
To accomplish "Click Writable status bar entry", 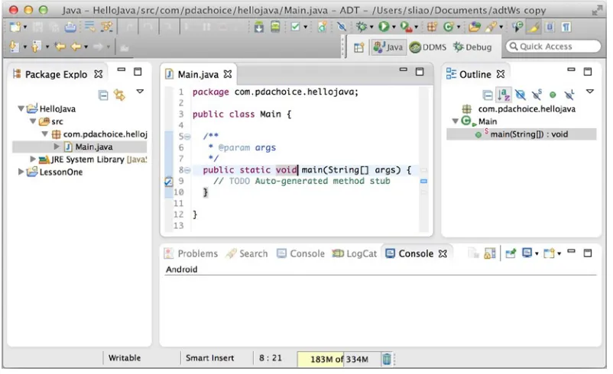I will coord(125,358).
